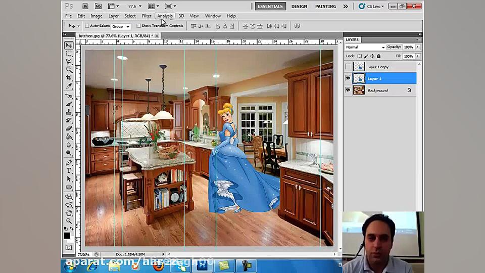Select the Polygonal Lasso tool
Screen dimensions: 485x273
(69, 61)
